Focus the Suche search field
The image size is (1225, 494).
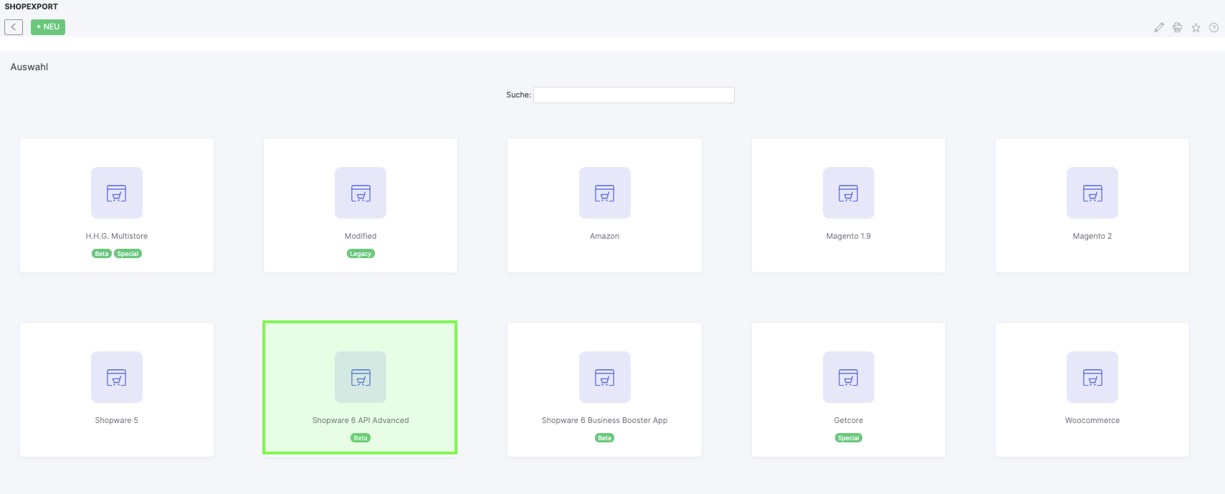pyautogui.click(x=634, y=95)
